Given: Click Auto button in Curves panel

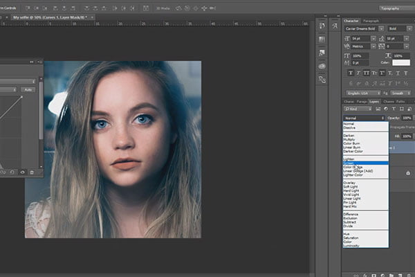Looking at the screenshot, I should 28,90.
